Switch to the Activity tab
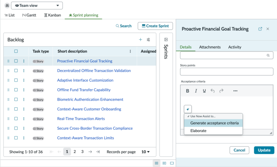The image size is (277, 167). [x=235, y=47]
